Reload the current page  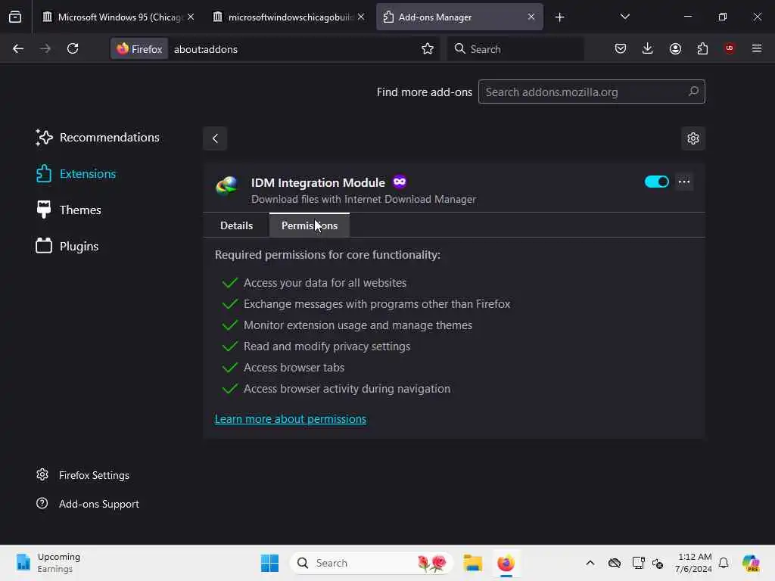pos(73,48)
